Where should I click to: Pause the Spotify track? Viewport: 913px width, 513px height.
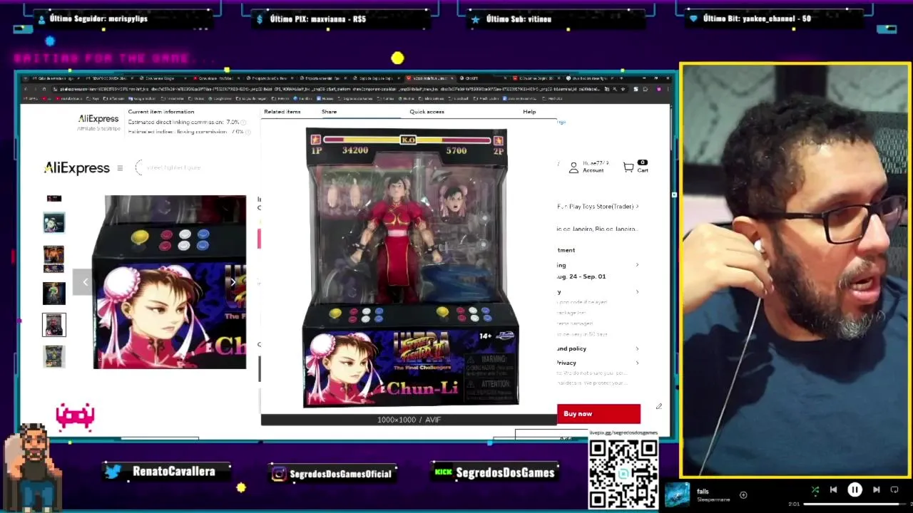[x=855, y=490]
